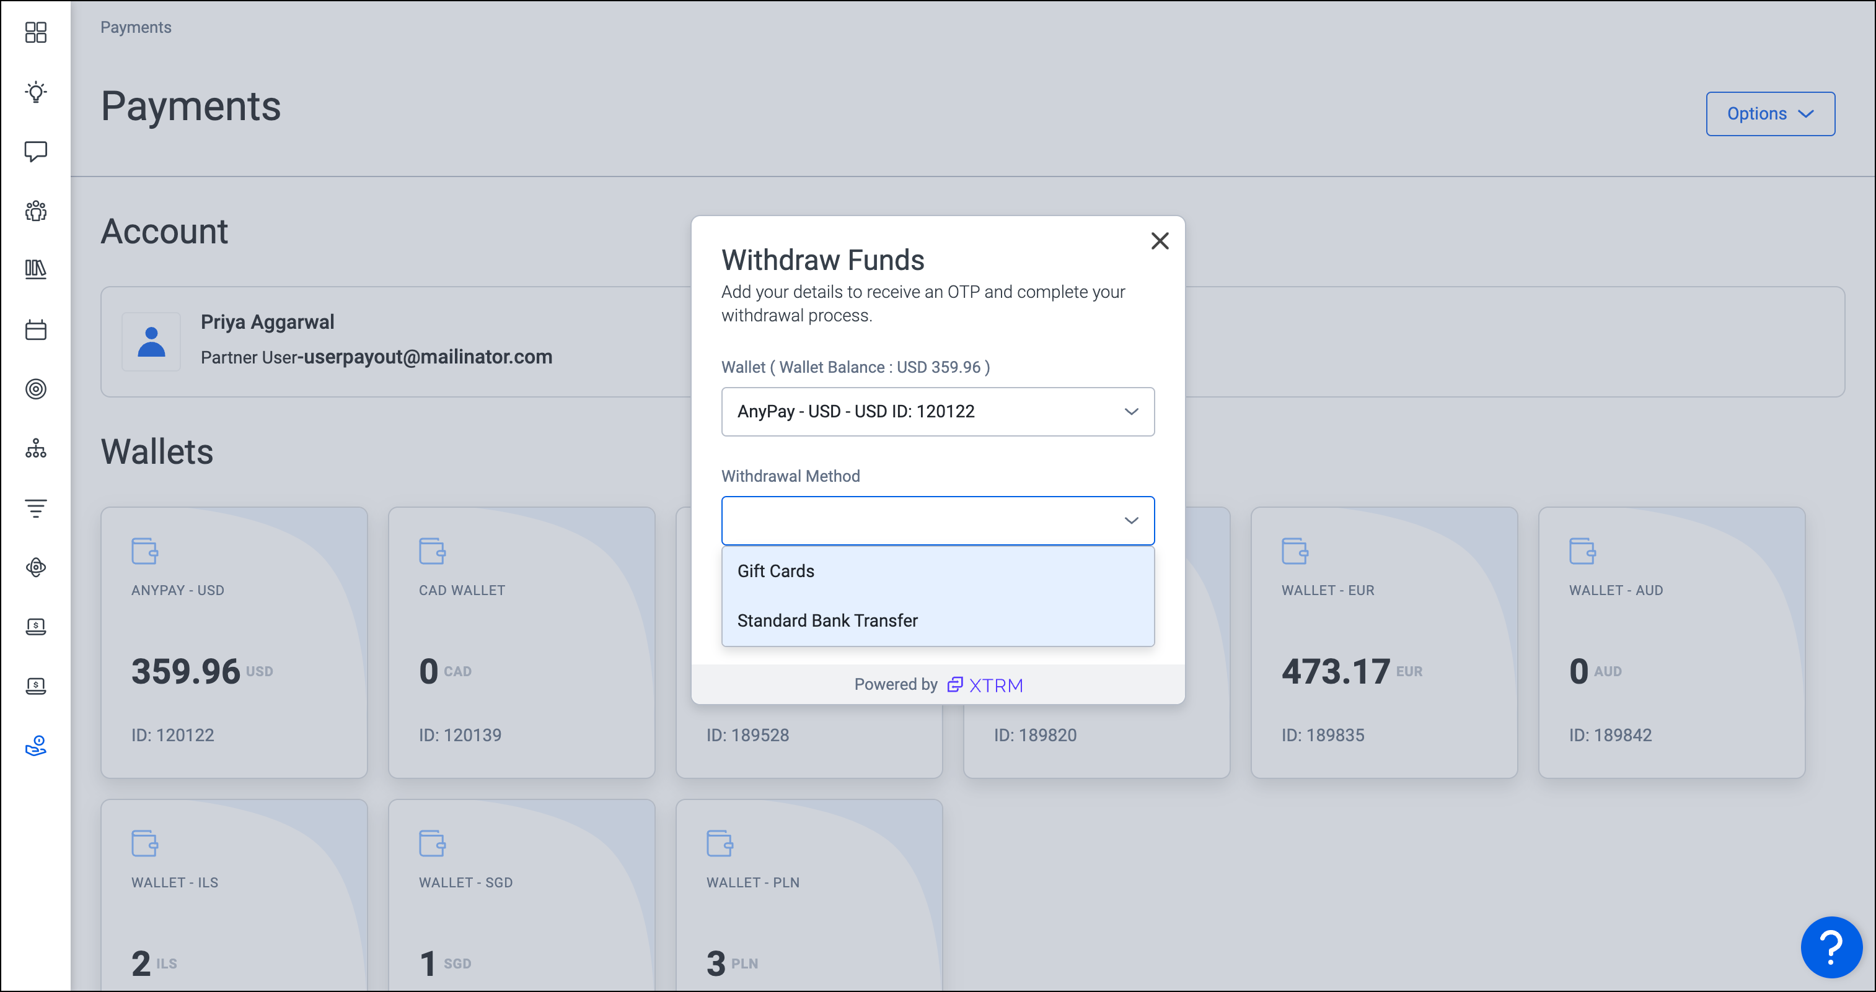Open the upper laptop dollar icon in sidebar
The width and height of the screenshot is (1876, 992).
[x=36, y=627]
